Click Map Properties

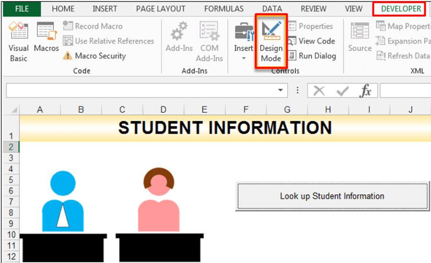click(x=403, y=26)
